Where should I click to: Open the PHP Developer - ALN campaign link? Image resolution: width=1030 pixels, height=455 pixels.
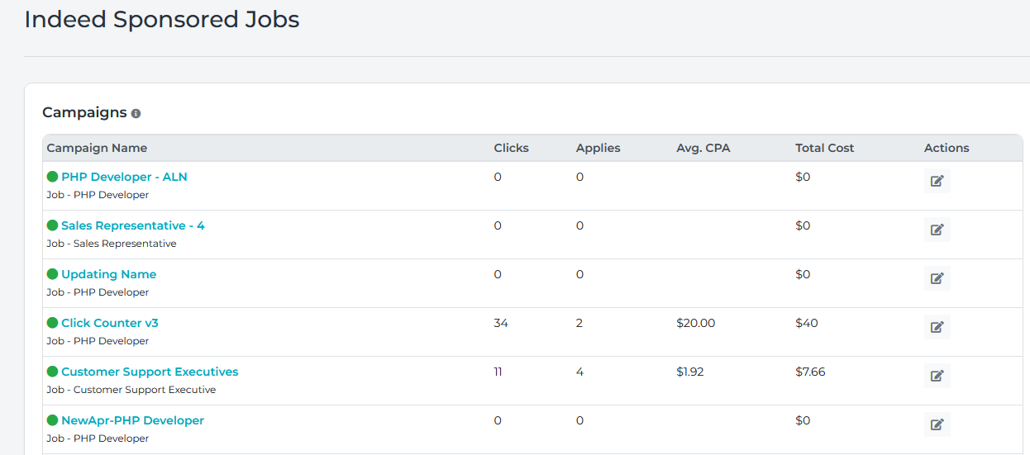click(124, 177)
